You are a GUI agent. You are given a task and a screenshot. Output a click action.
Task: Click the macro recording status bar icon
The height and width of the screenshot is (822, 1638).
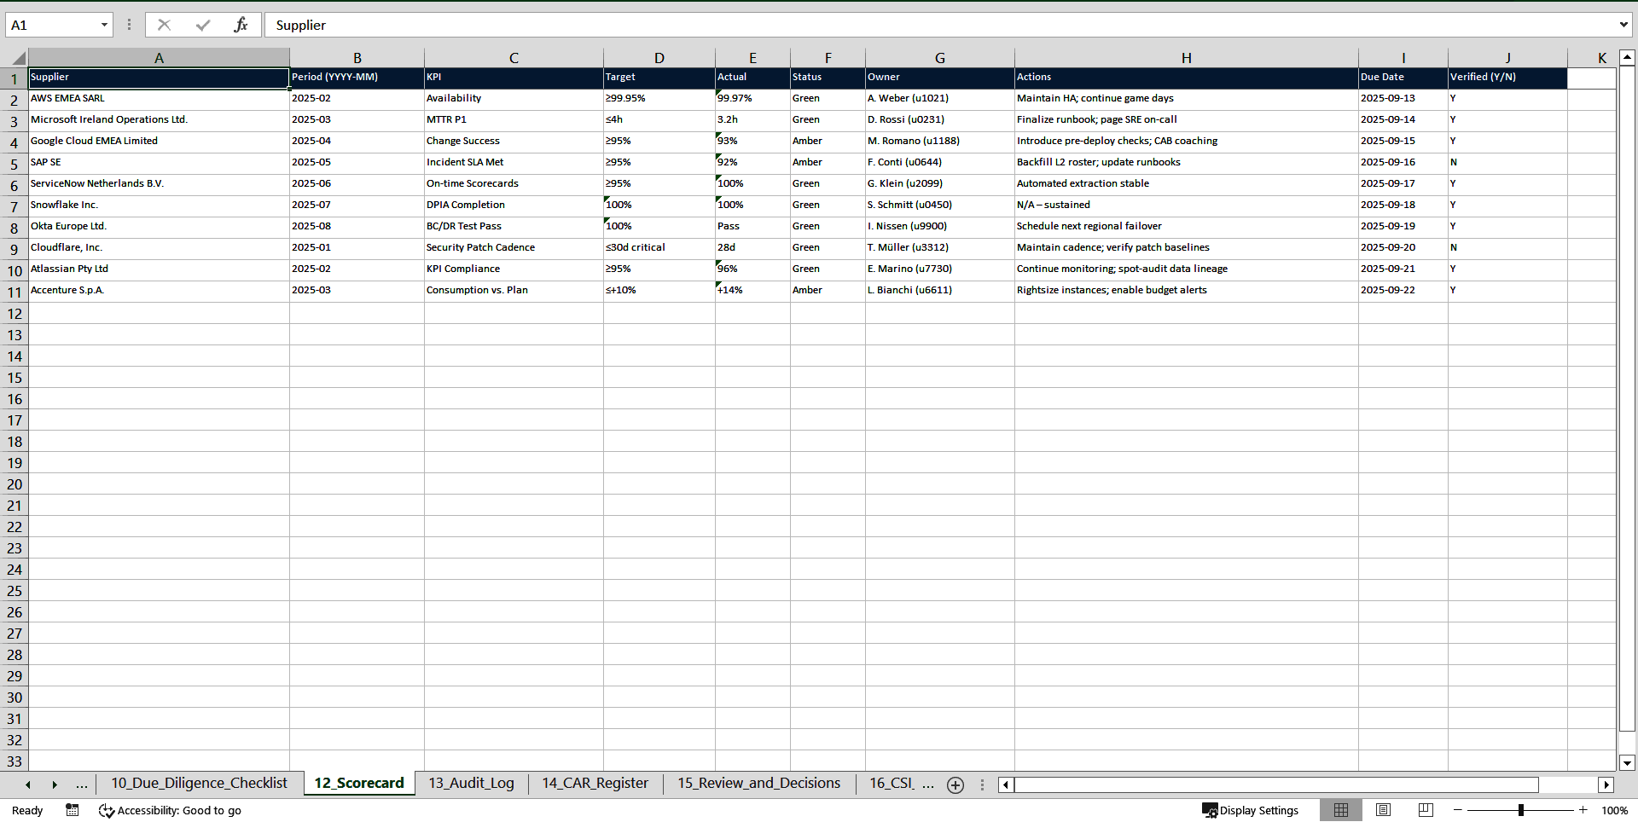pos(73,810)
